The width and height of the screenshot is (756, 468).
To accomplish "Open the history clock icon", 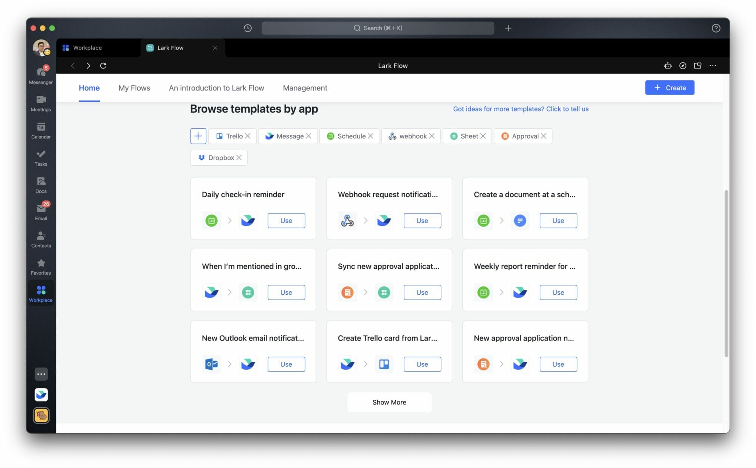I will tap(248, 28).
